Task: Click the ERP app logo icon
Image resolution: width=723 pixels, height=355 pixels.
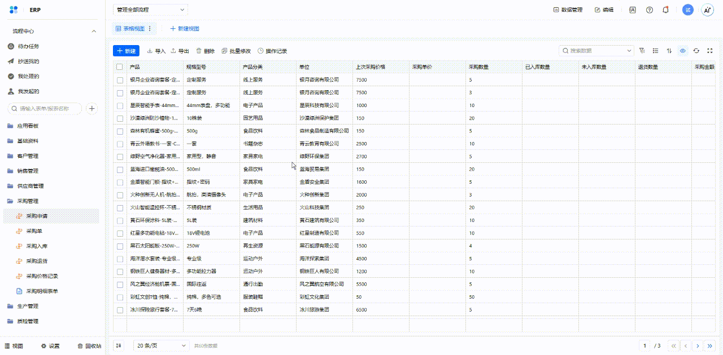Action: (x=14, y=10)
